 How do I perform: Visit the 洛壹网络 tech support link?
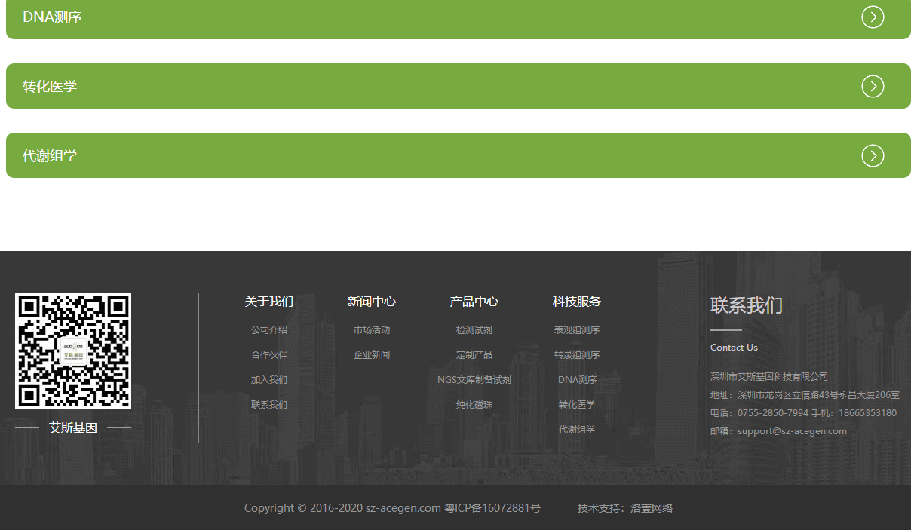[x=652, y=508]
